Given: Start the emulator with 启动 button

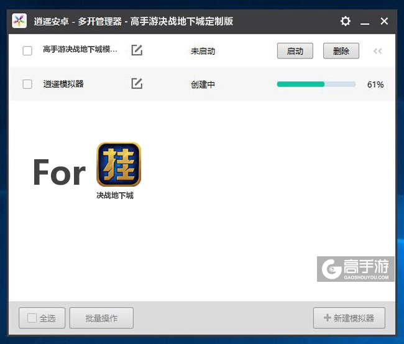Looking at the screenshot, I should 295,51.
